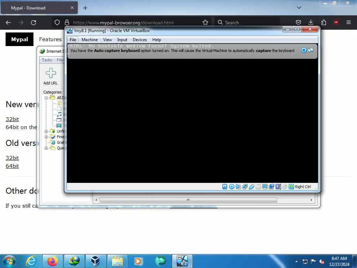Image resolution: width=357 pixels, height=268 pixels.
Task: Click the IDM horizontal scrollbar thumb
Action: pos(188,200)
